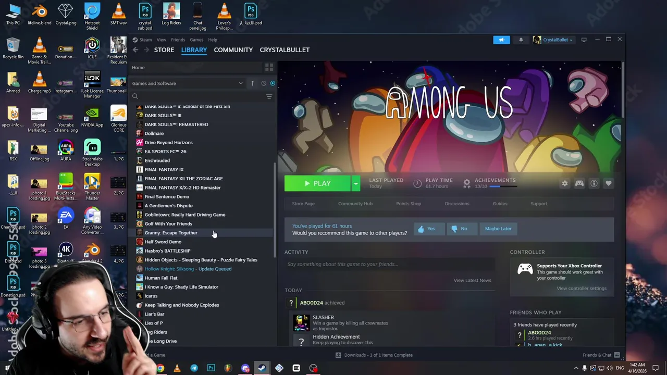Open the Friends menu
The height and width of the screenshot is (375, 667).
[178, 40]
